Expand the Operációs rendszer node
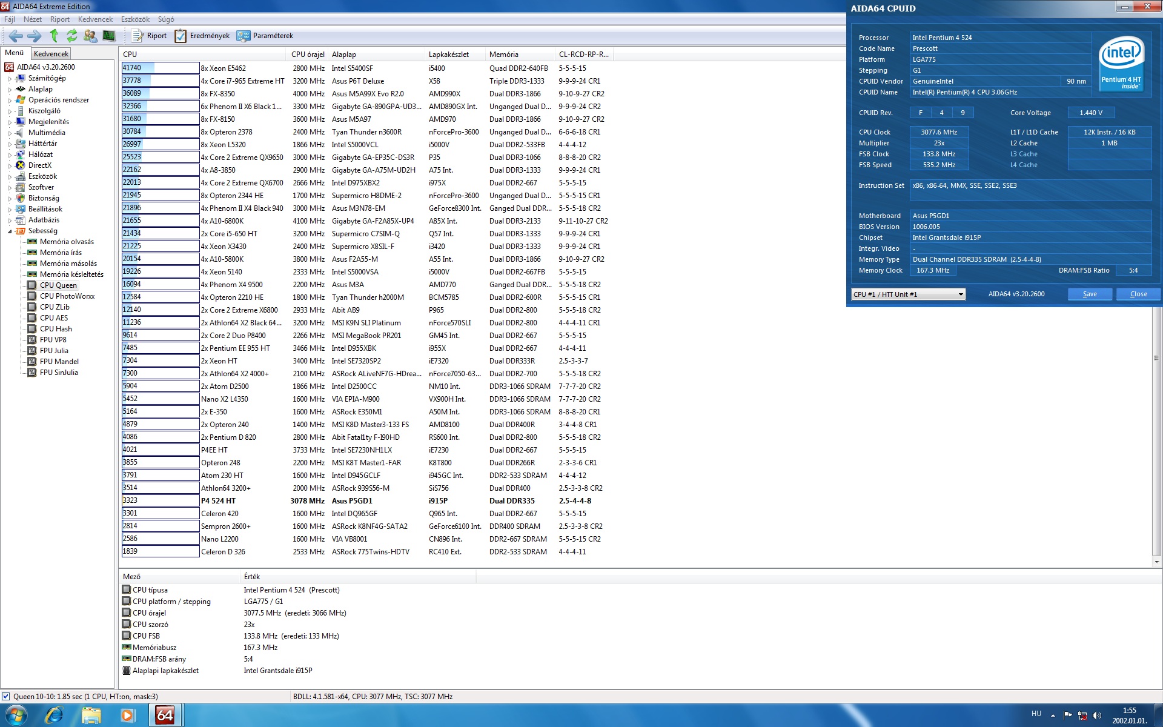 pos(10,101)
